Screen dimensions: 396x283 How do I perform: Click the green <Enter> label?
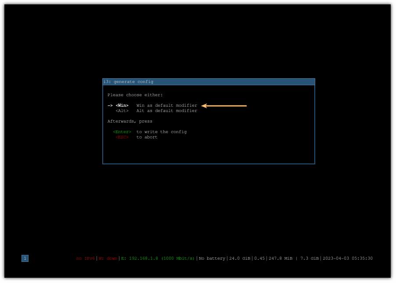pos(122,132)
